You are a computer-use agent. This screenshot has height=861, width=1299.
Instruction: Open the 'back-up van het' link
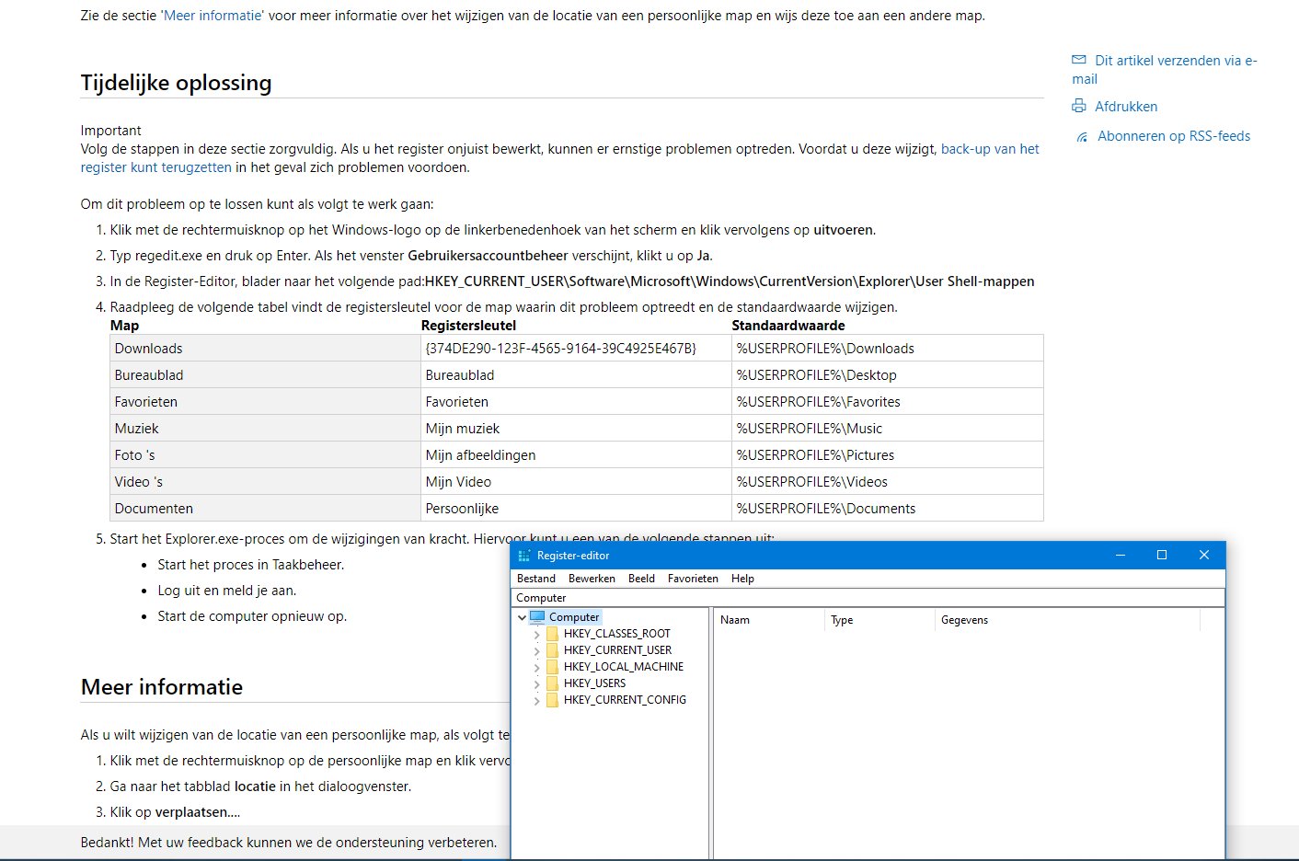(990, 149)
